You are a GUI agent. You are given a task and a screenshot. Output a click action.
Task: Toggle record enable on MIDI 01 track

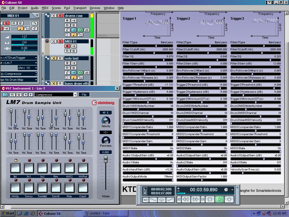tap(67, 46)
